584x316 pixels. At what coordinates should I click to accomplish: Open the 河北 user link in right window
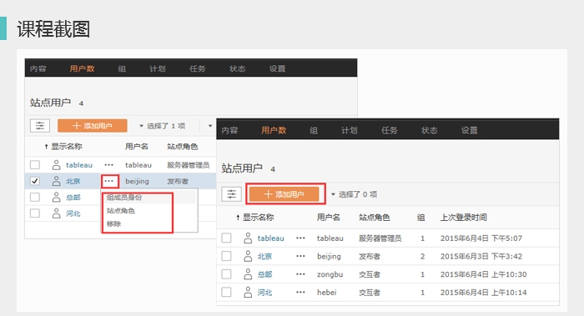coord(264,292)
